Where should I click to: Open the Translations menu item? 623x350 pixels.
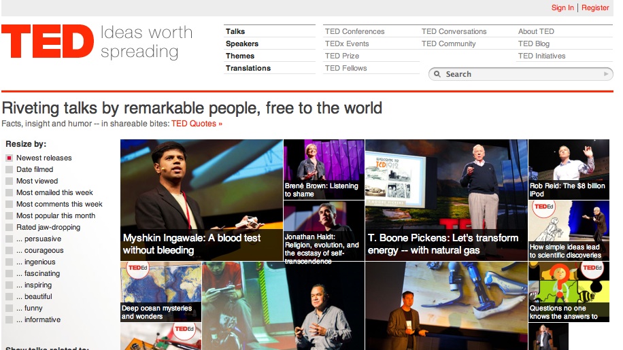(x=248, y=68)
